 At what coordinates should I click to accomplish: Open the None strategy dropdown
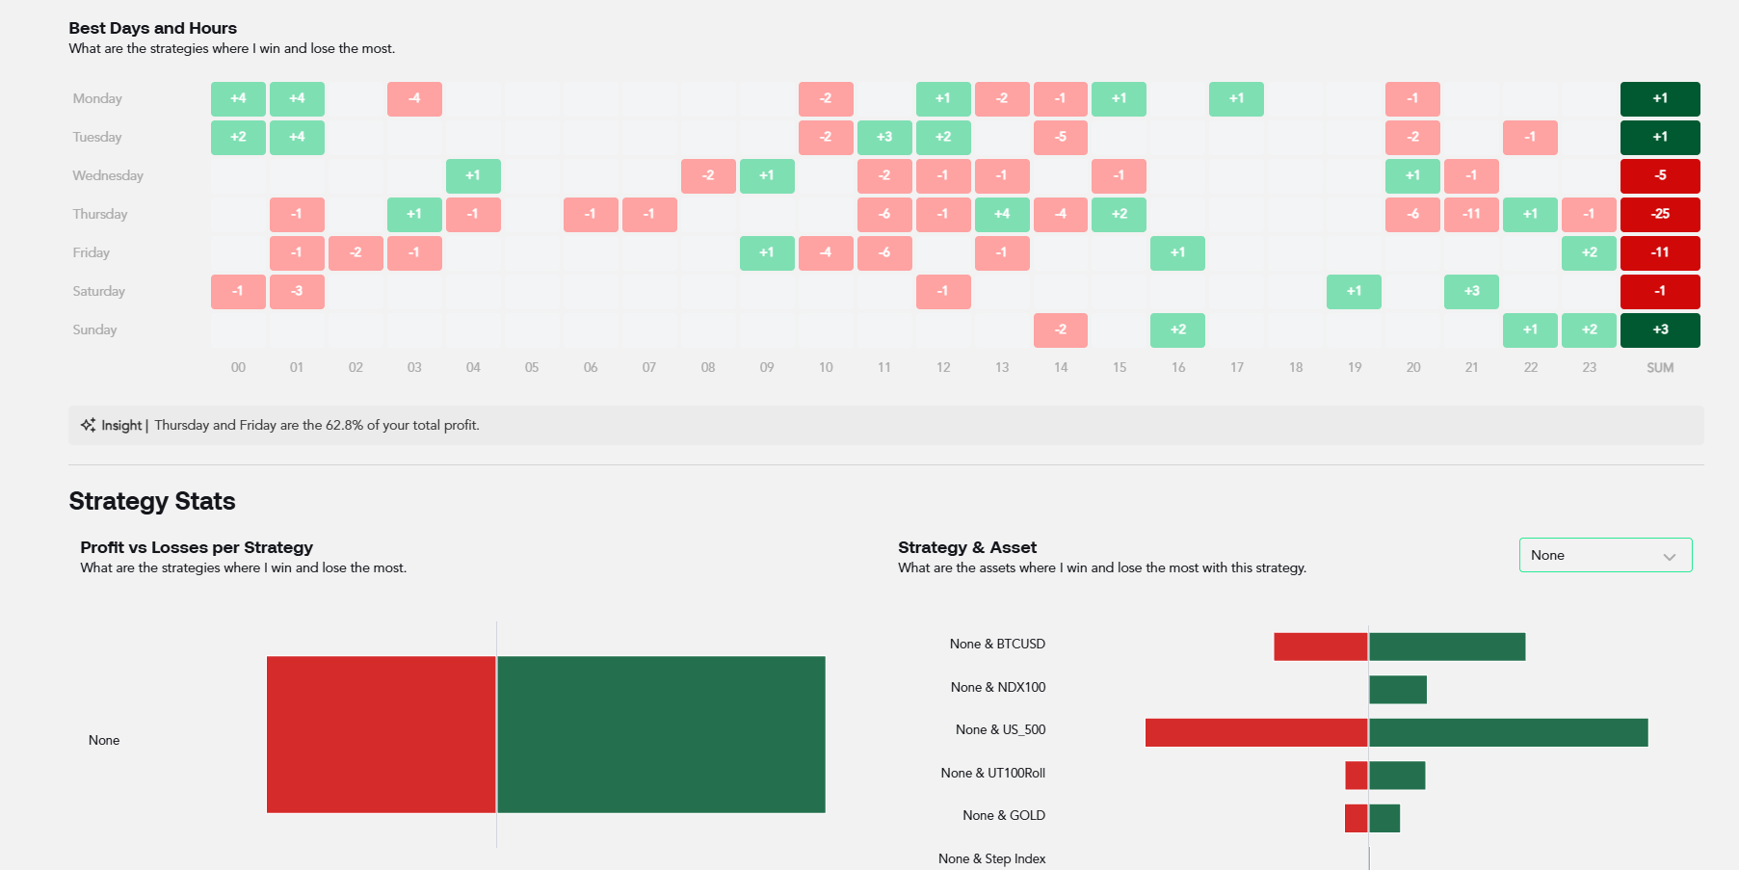(x=1605, y=555)
